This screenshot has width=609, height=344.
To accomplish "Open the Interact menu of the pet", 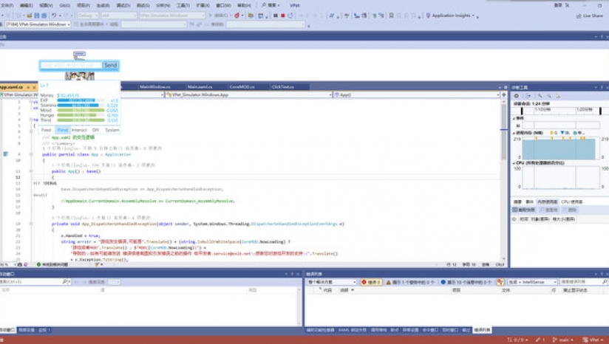I will (x=79, y=130).
